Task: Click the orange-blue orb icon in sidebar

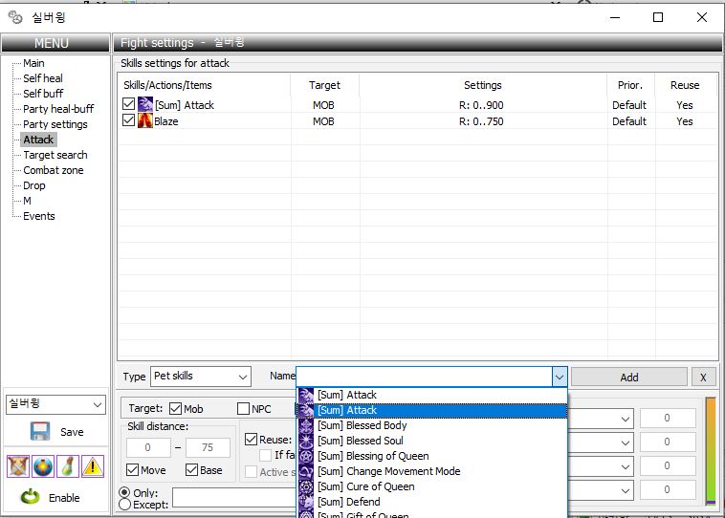Action: tap(42, 465)
